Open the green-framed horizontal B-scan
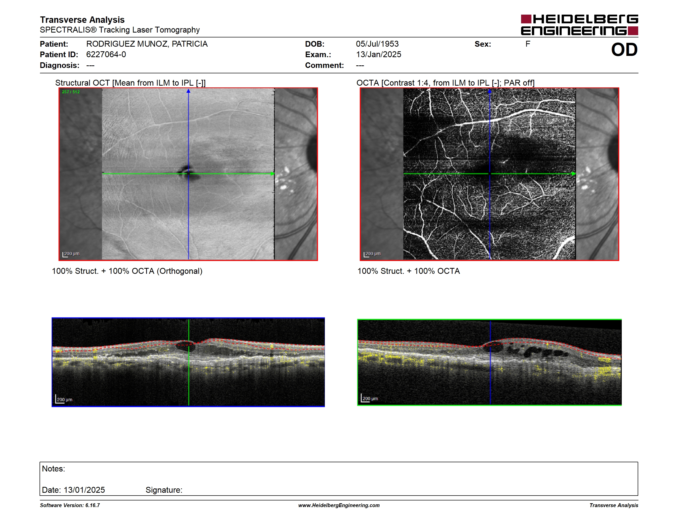The image size is (678, 523). click(x=489, y=362)
